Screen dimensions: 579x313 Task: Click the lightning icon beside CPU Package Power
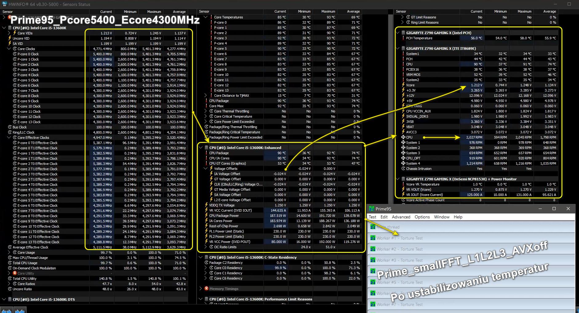[x=206, y=216]
